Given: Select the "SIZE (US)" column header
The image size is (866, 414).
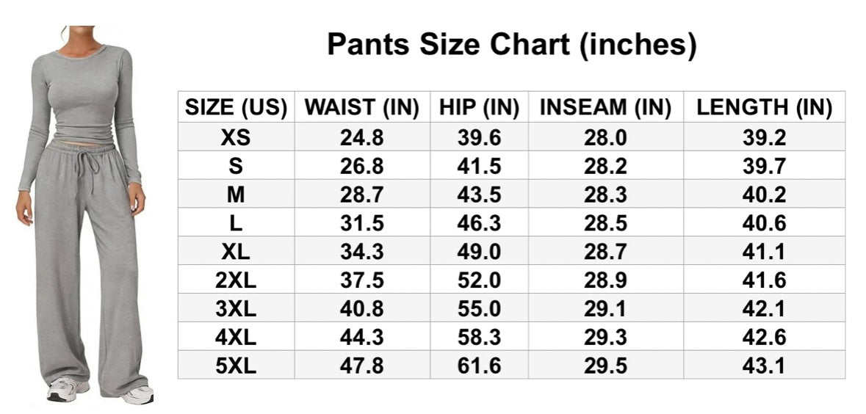Looking at the screenshot, I should click(236, 108).
